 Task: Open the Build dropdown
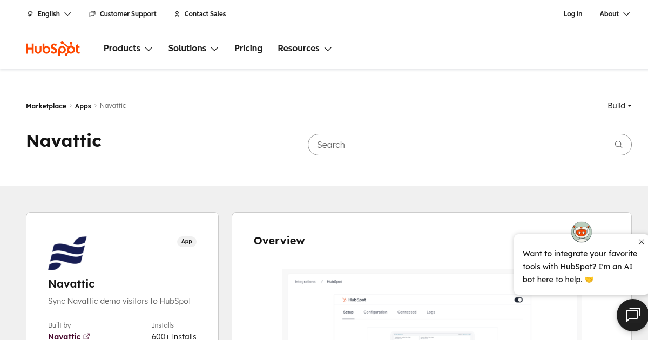pyautogui.click(x=619, y=106)
